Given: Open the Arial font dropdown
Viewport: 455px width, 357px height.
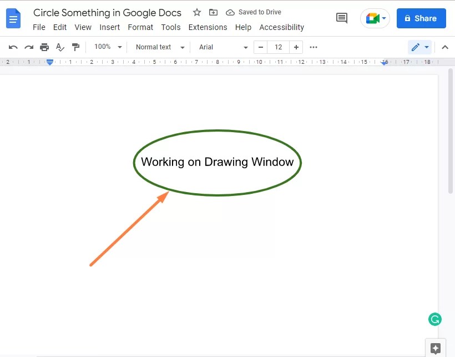Looking at the screenshot, I should (x=222, y=47).
